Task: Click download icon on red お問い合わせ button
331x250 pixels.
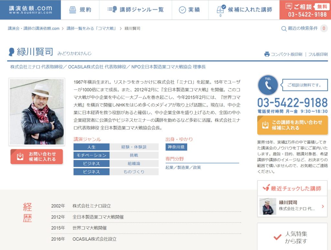Action: pyautogui.click(x=20, y=157)
